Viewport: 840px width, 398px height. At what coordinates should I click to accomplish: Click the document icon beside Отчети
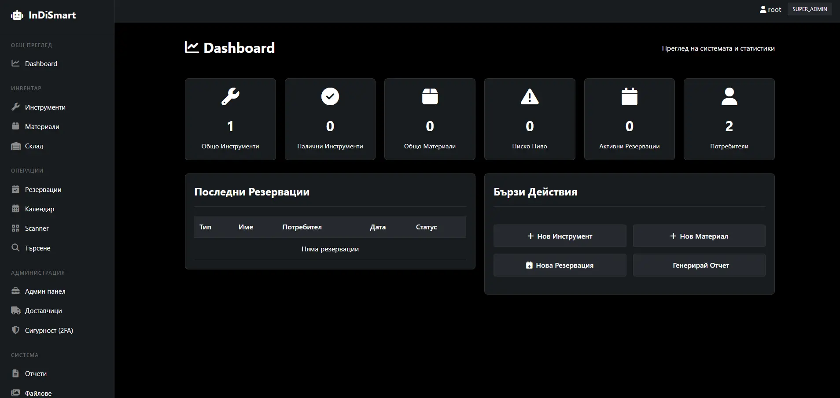pos(15,373)
